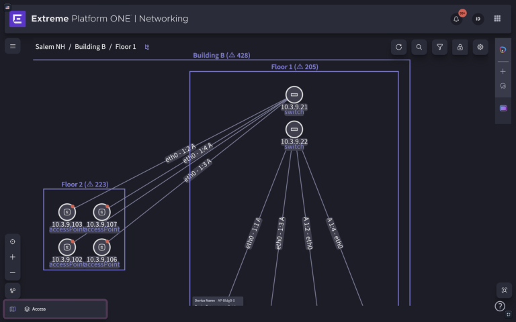Click the US flag icon in top corner
The width and height of the screenshot is (516, 322).
[7, 7]
